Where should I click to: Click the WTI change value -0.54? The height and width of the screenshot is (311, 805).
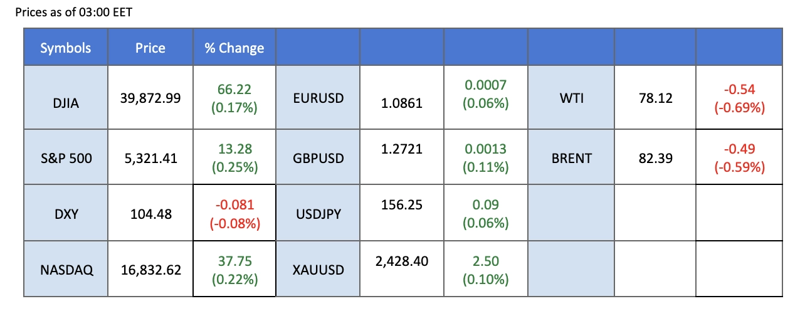pyautogui.click(x=739, y=91)
